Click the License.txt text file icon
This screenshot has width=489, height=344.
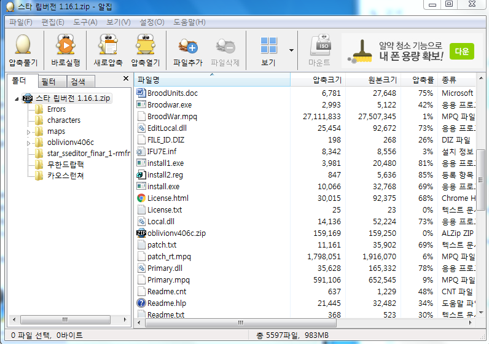click(141, 209)
